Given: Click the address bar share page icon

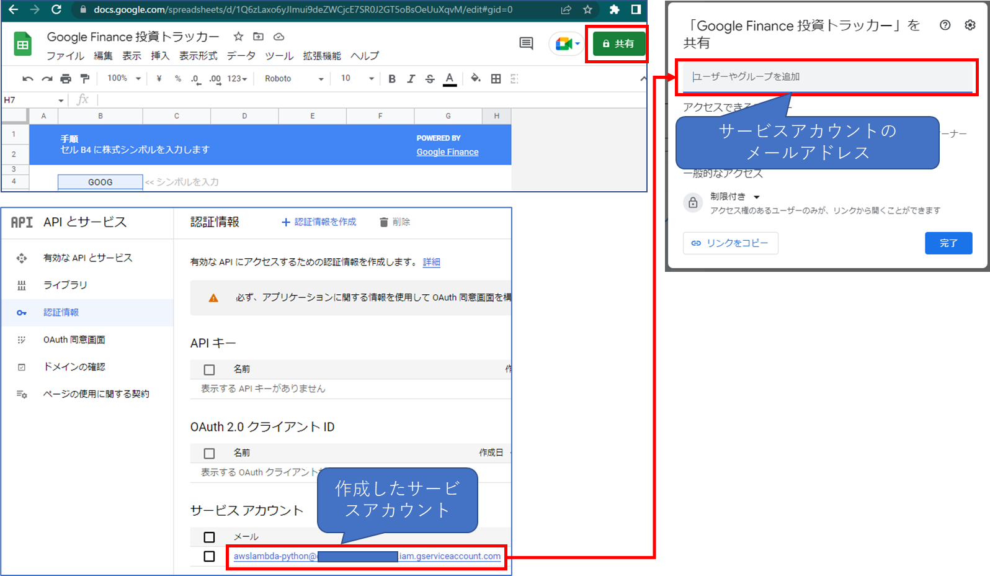Looking at the screenshot, I should click(x=566, y=9).
